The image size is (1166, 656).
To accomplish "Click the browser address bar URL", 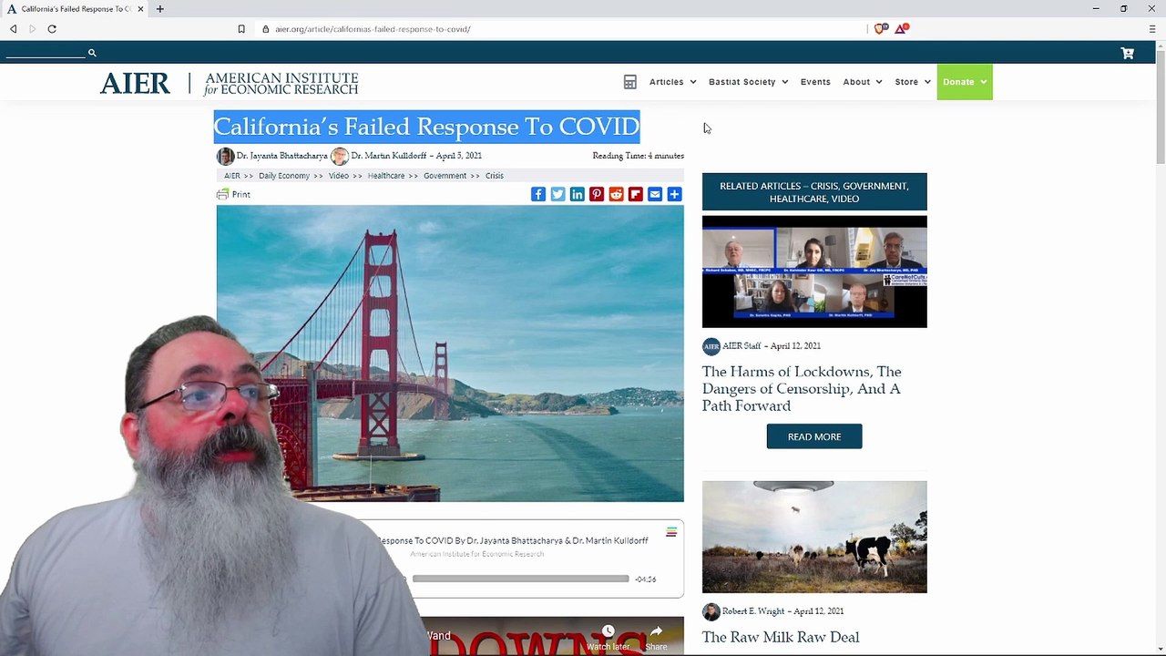I will (373, 29).
